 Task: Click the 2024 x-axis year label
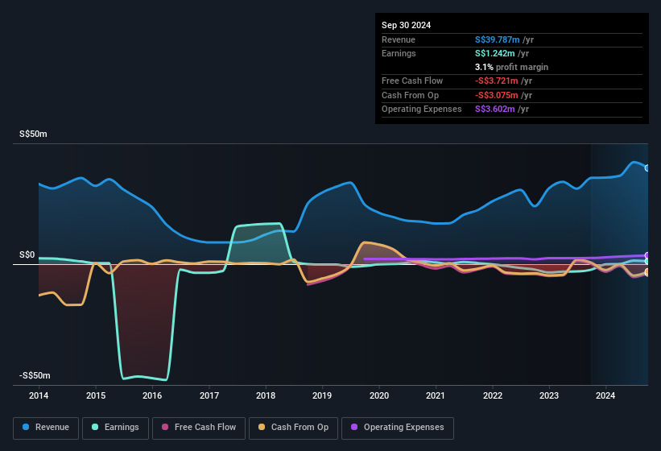click(x=605, y=396)
